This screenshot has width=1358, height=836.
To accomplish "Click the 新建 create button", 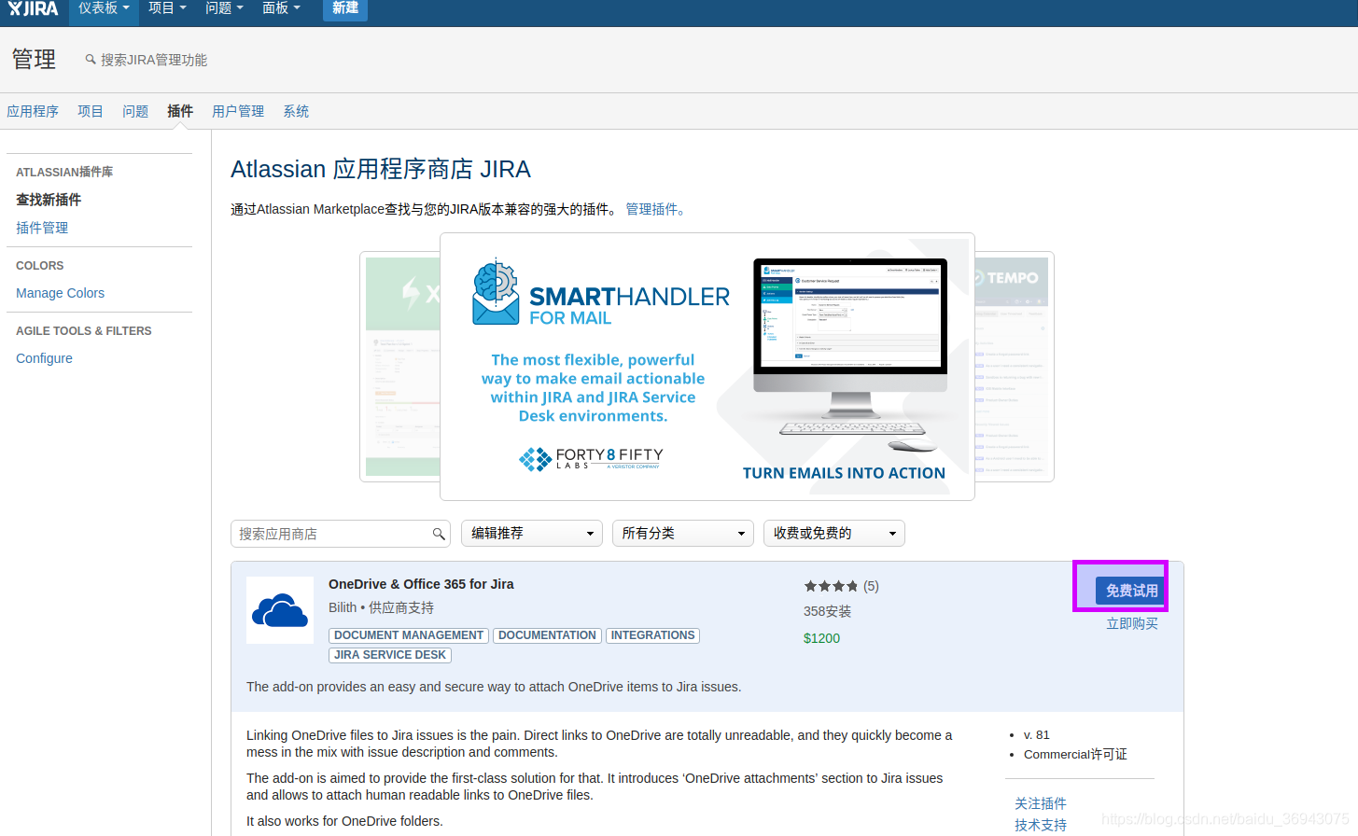I will [345, 8].
